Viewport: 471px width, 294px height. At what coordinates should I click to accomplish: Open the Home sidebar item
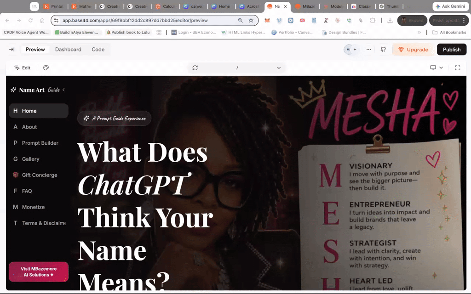[39, 111]
